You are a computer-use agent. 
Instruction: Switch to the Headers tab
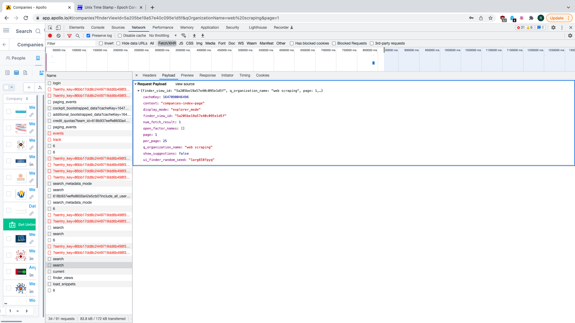[149, 75]
